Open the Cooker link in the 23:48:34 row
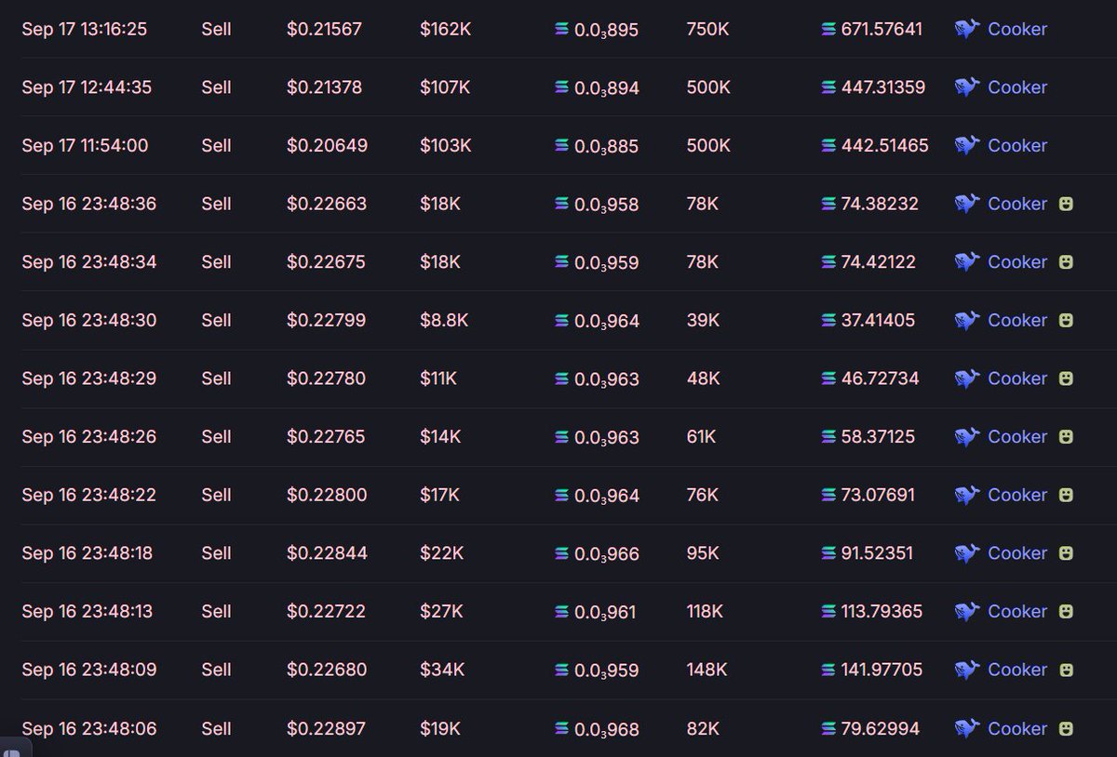This screenshot has height=757, width=1117. click(x=1017, y=262)
